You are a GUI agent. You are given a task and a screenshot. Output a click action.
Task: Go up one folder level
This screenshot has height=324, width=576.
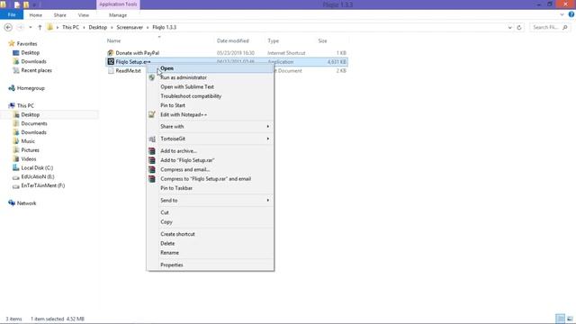click(x=40, y=27)
